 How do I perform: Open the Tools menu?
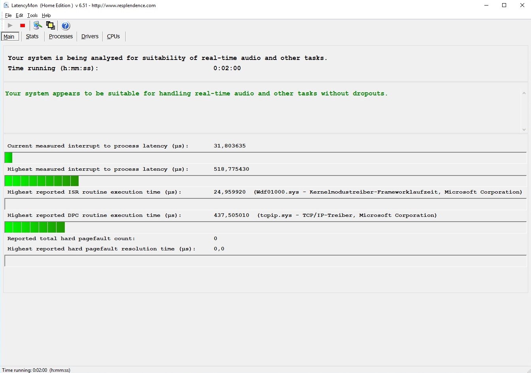(x=32, y=15)
